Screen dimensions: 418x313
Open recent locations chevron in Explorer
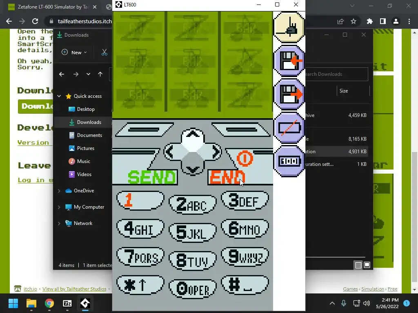[x=88, y=74]
